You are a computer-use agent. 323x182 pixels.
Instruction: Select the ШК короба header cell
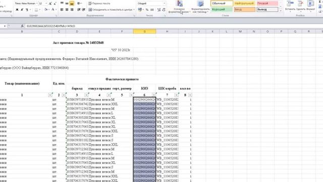[x=167, y=88]
